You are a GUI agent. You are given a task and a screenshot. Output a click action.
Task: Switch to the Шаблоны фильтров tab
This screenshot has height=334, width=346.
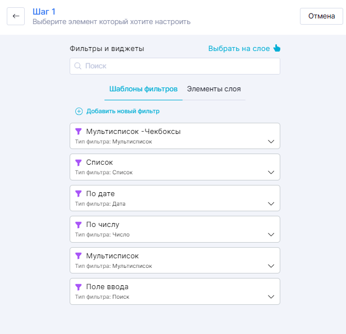pyautogui.click(x=143, y=89)
